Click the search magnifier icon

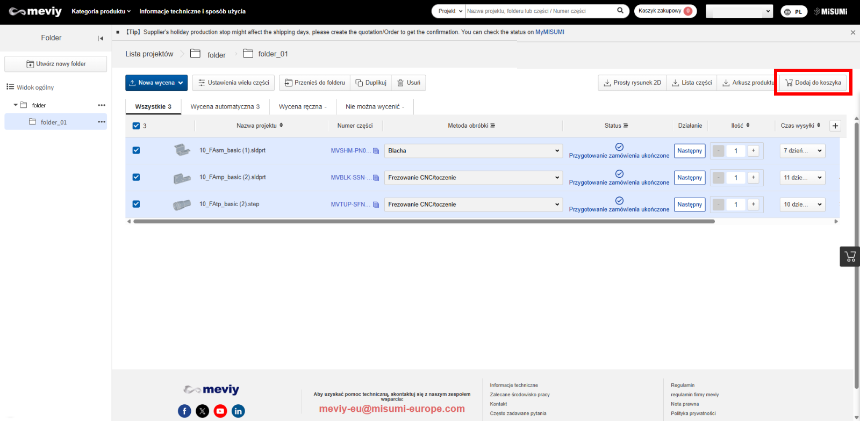[x=620, y=11]
